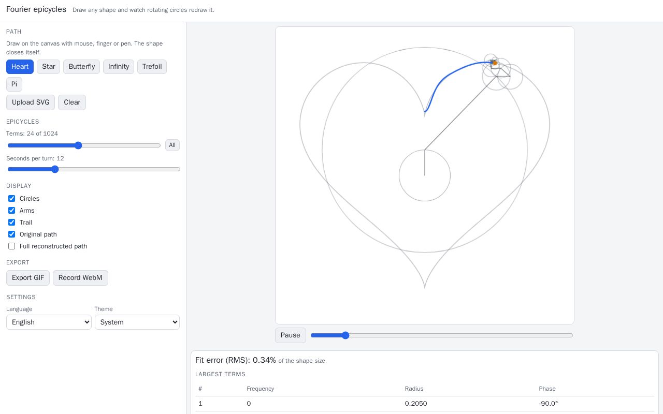Viewport: 663px width, 414px height.
Task: Enable Full reconstructed path checkbox
Action: click(11, 246)
